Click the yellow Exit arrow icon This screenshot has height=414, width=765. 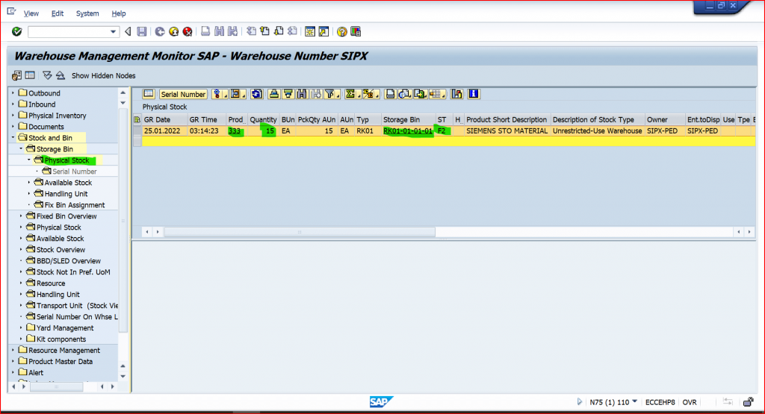click(173, 31)
